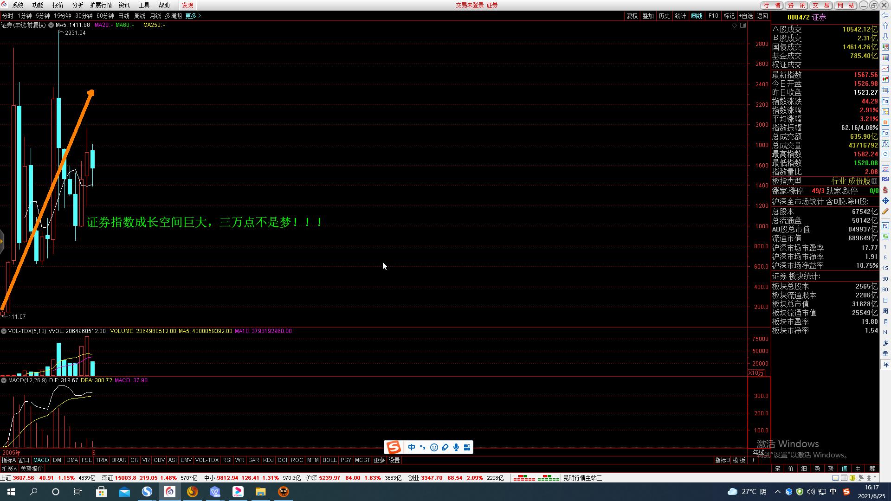This screenshot has width=891, height=501.
Task: Click the diamond icon at the chart's top right
Action: (734, 25)
